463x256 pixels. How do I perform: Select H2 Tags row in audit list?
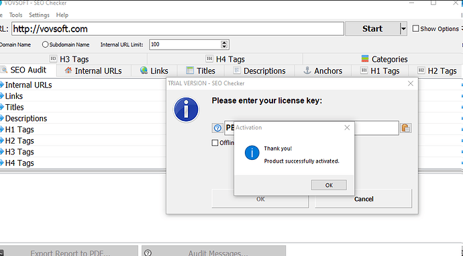coord(83,140)
